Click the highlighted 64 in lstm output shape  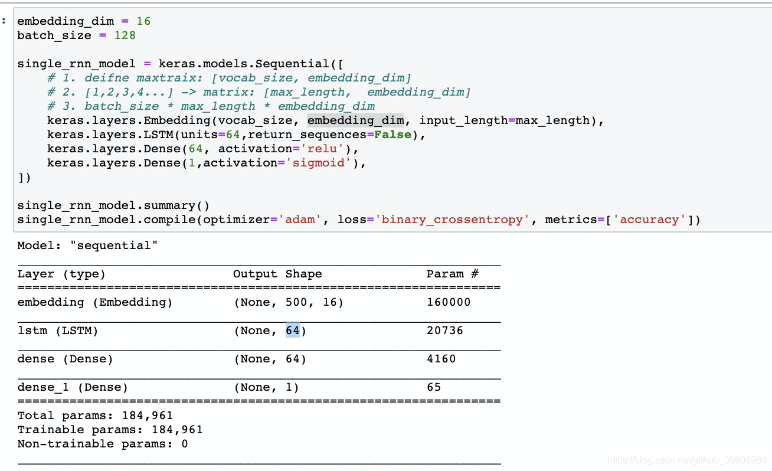[293, 331]
